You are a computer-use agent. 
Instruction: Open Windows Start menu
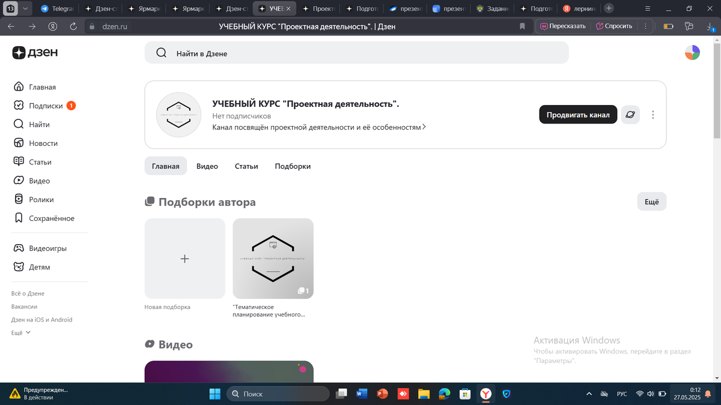pyautogui.click(x=214, y=394)
